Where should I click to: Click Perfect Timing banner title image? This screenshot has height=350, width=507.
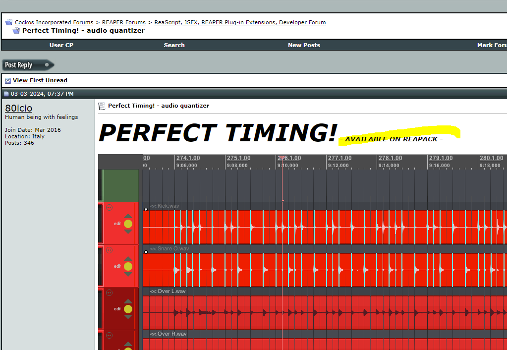218,133
